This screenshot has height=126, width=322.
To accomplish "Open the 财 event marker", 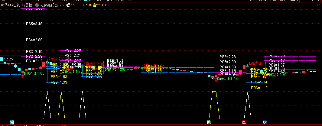I will (265, 122).
